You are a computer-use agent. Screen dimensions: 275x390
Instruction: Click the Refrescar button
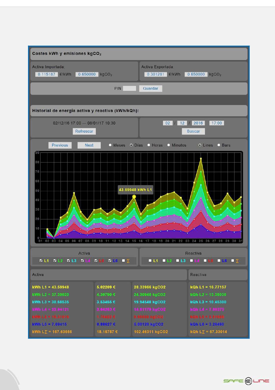tap(84, 131)
